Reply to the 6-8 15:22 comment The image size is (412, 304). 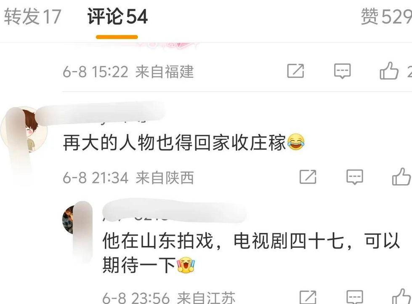[342, 71]
